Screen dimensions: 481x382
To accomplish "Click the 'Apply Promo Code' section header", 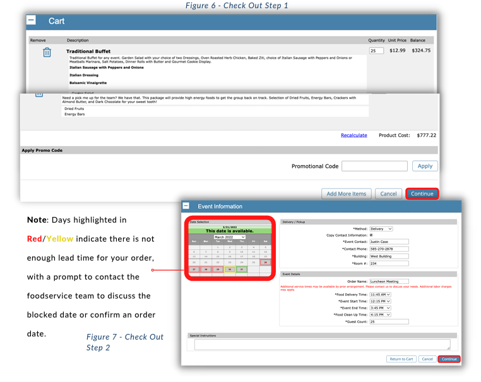I will click(x=42, y=151).
